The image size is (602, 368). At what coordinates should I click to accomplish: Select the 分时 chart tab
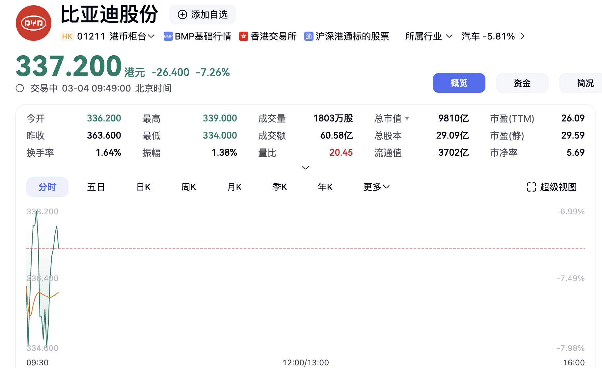pyautogui.click(x=47, y=187)
